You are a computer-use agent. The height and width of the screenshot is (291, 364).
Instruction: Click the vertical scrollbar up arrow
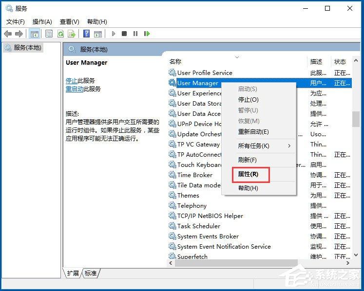click(x=356, y=60)
